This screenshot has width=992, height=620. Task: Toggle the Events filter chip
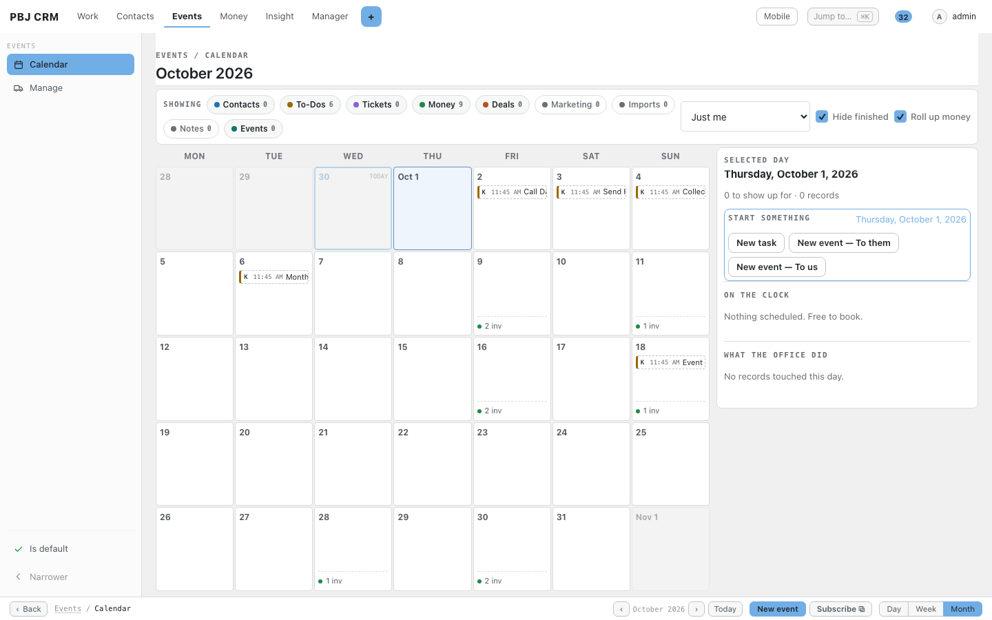(253, 129)
